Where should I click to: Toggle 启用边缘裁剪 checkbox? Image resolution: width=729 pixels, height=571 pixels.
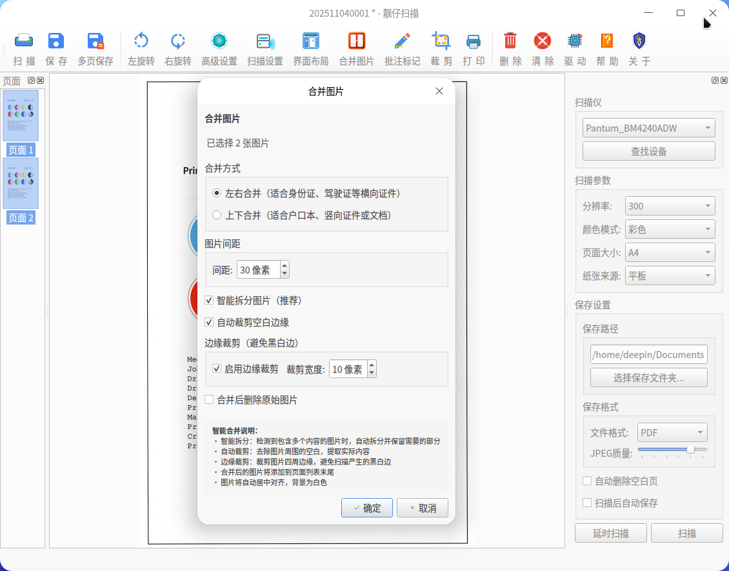[217, 369]
